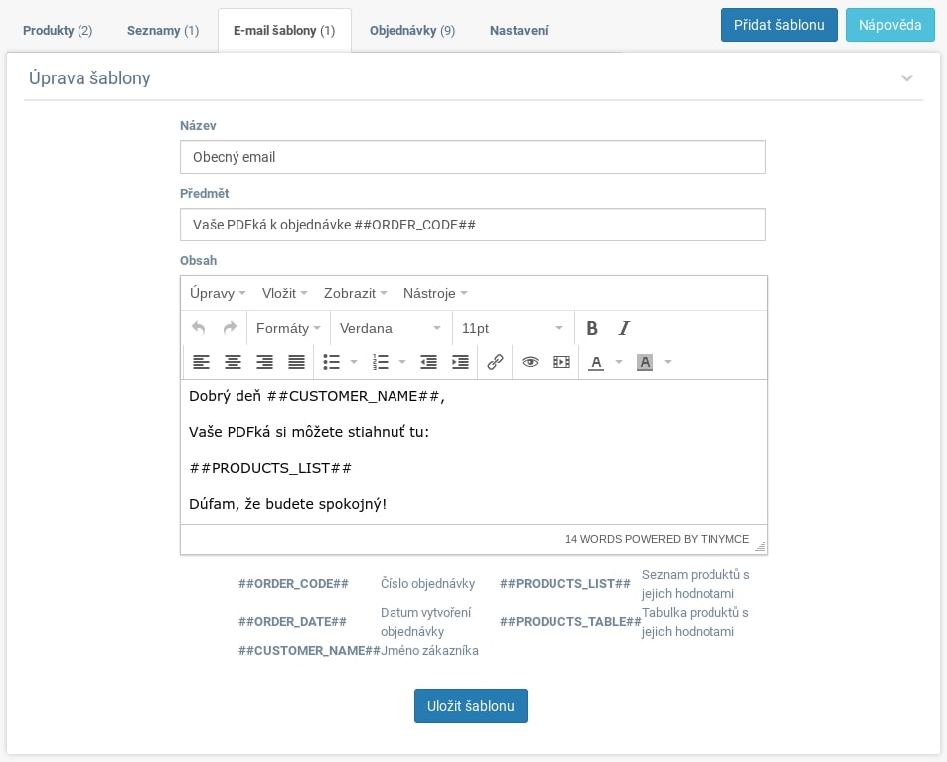The width and height of the screenshot is (947, 762).
Task: Apply background color with highlighted A icon
Action: (645, 362)
